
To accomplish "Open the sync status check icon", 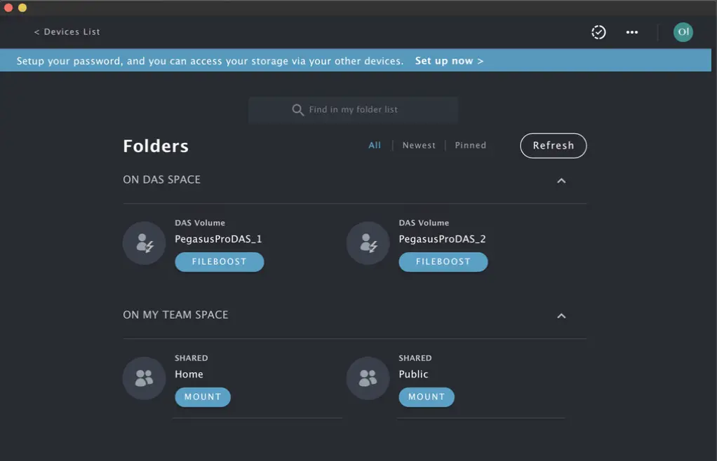I will [598, 32].
